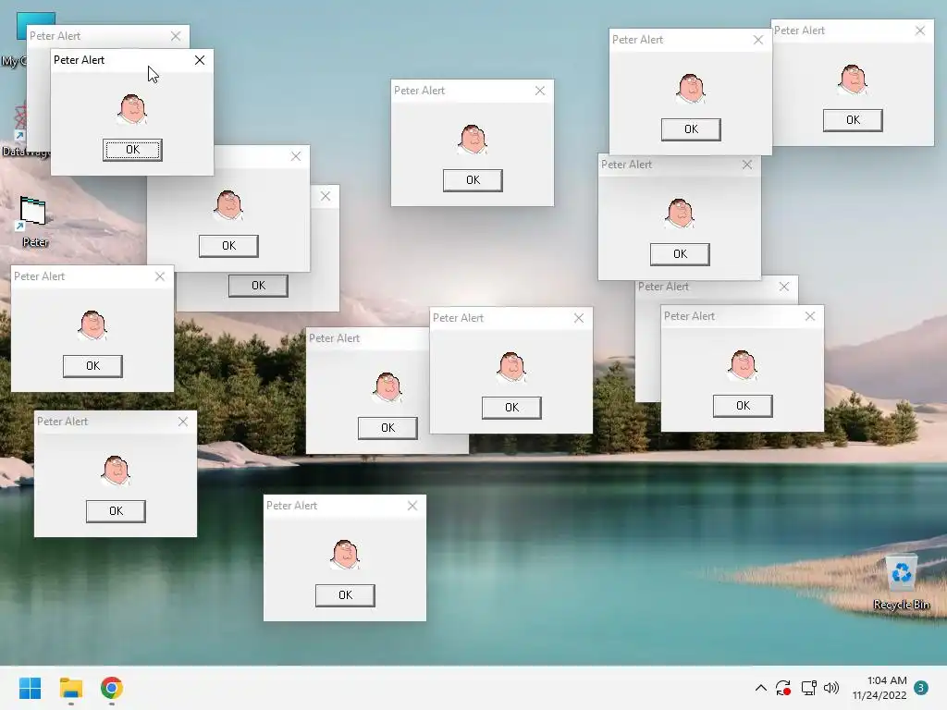
Task: Click Peter's face in the bottom-left dialog
Action: click(x=116, y=471)
